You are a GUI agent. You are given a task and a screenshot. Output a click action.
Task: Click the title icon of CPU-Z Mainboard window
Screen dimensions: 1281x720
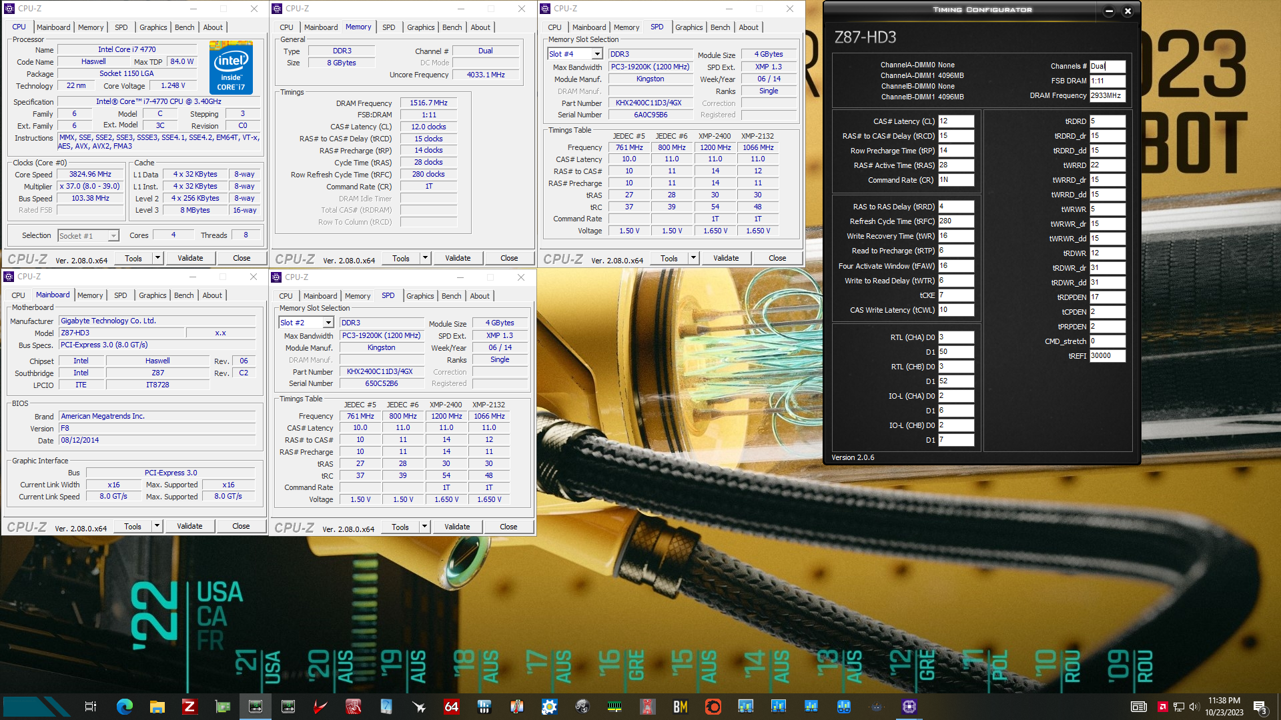coord(9,277)
